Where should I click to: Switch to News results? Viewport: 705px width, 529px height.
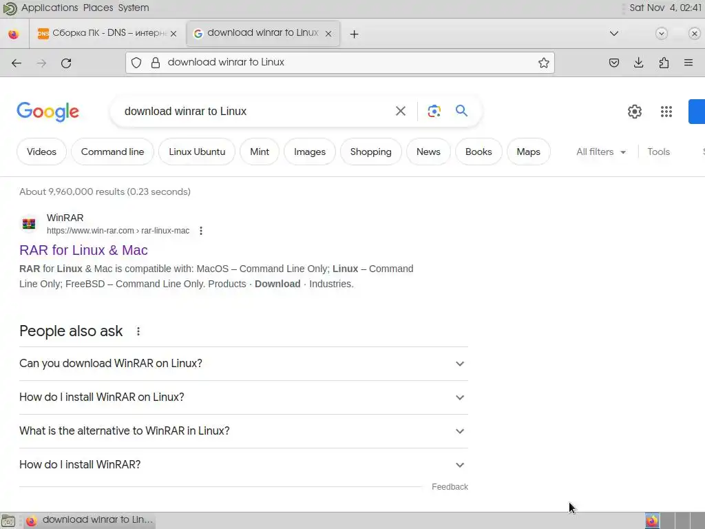click(428, 152)
